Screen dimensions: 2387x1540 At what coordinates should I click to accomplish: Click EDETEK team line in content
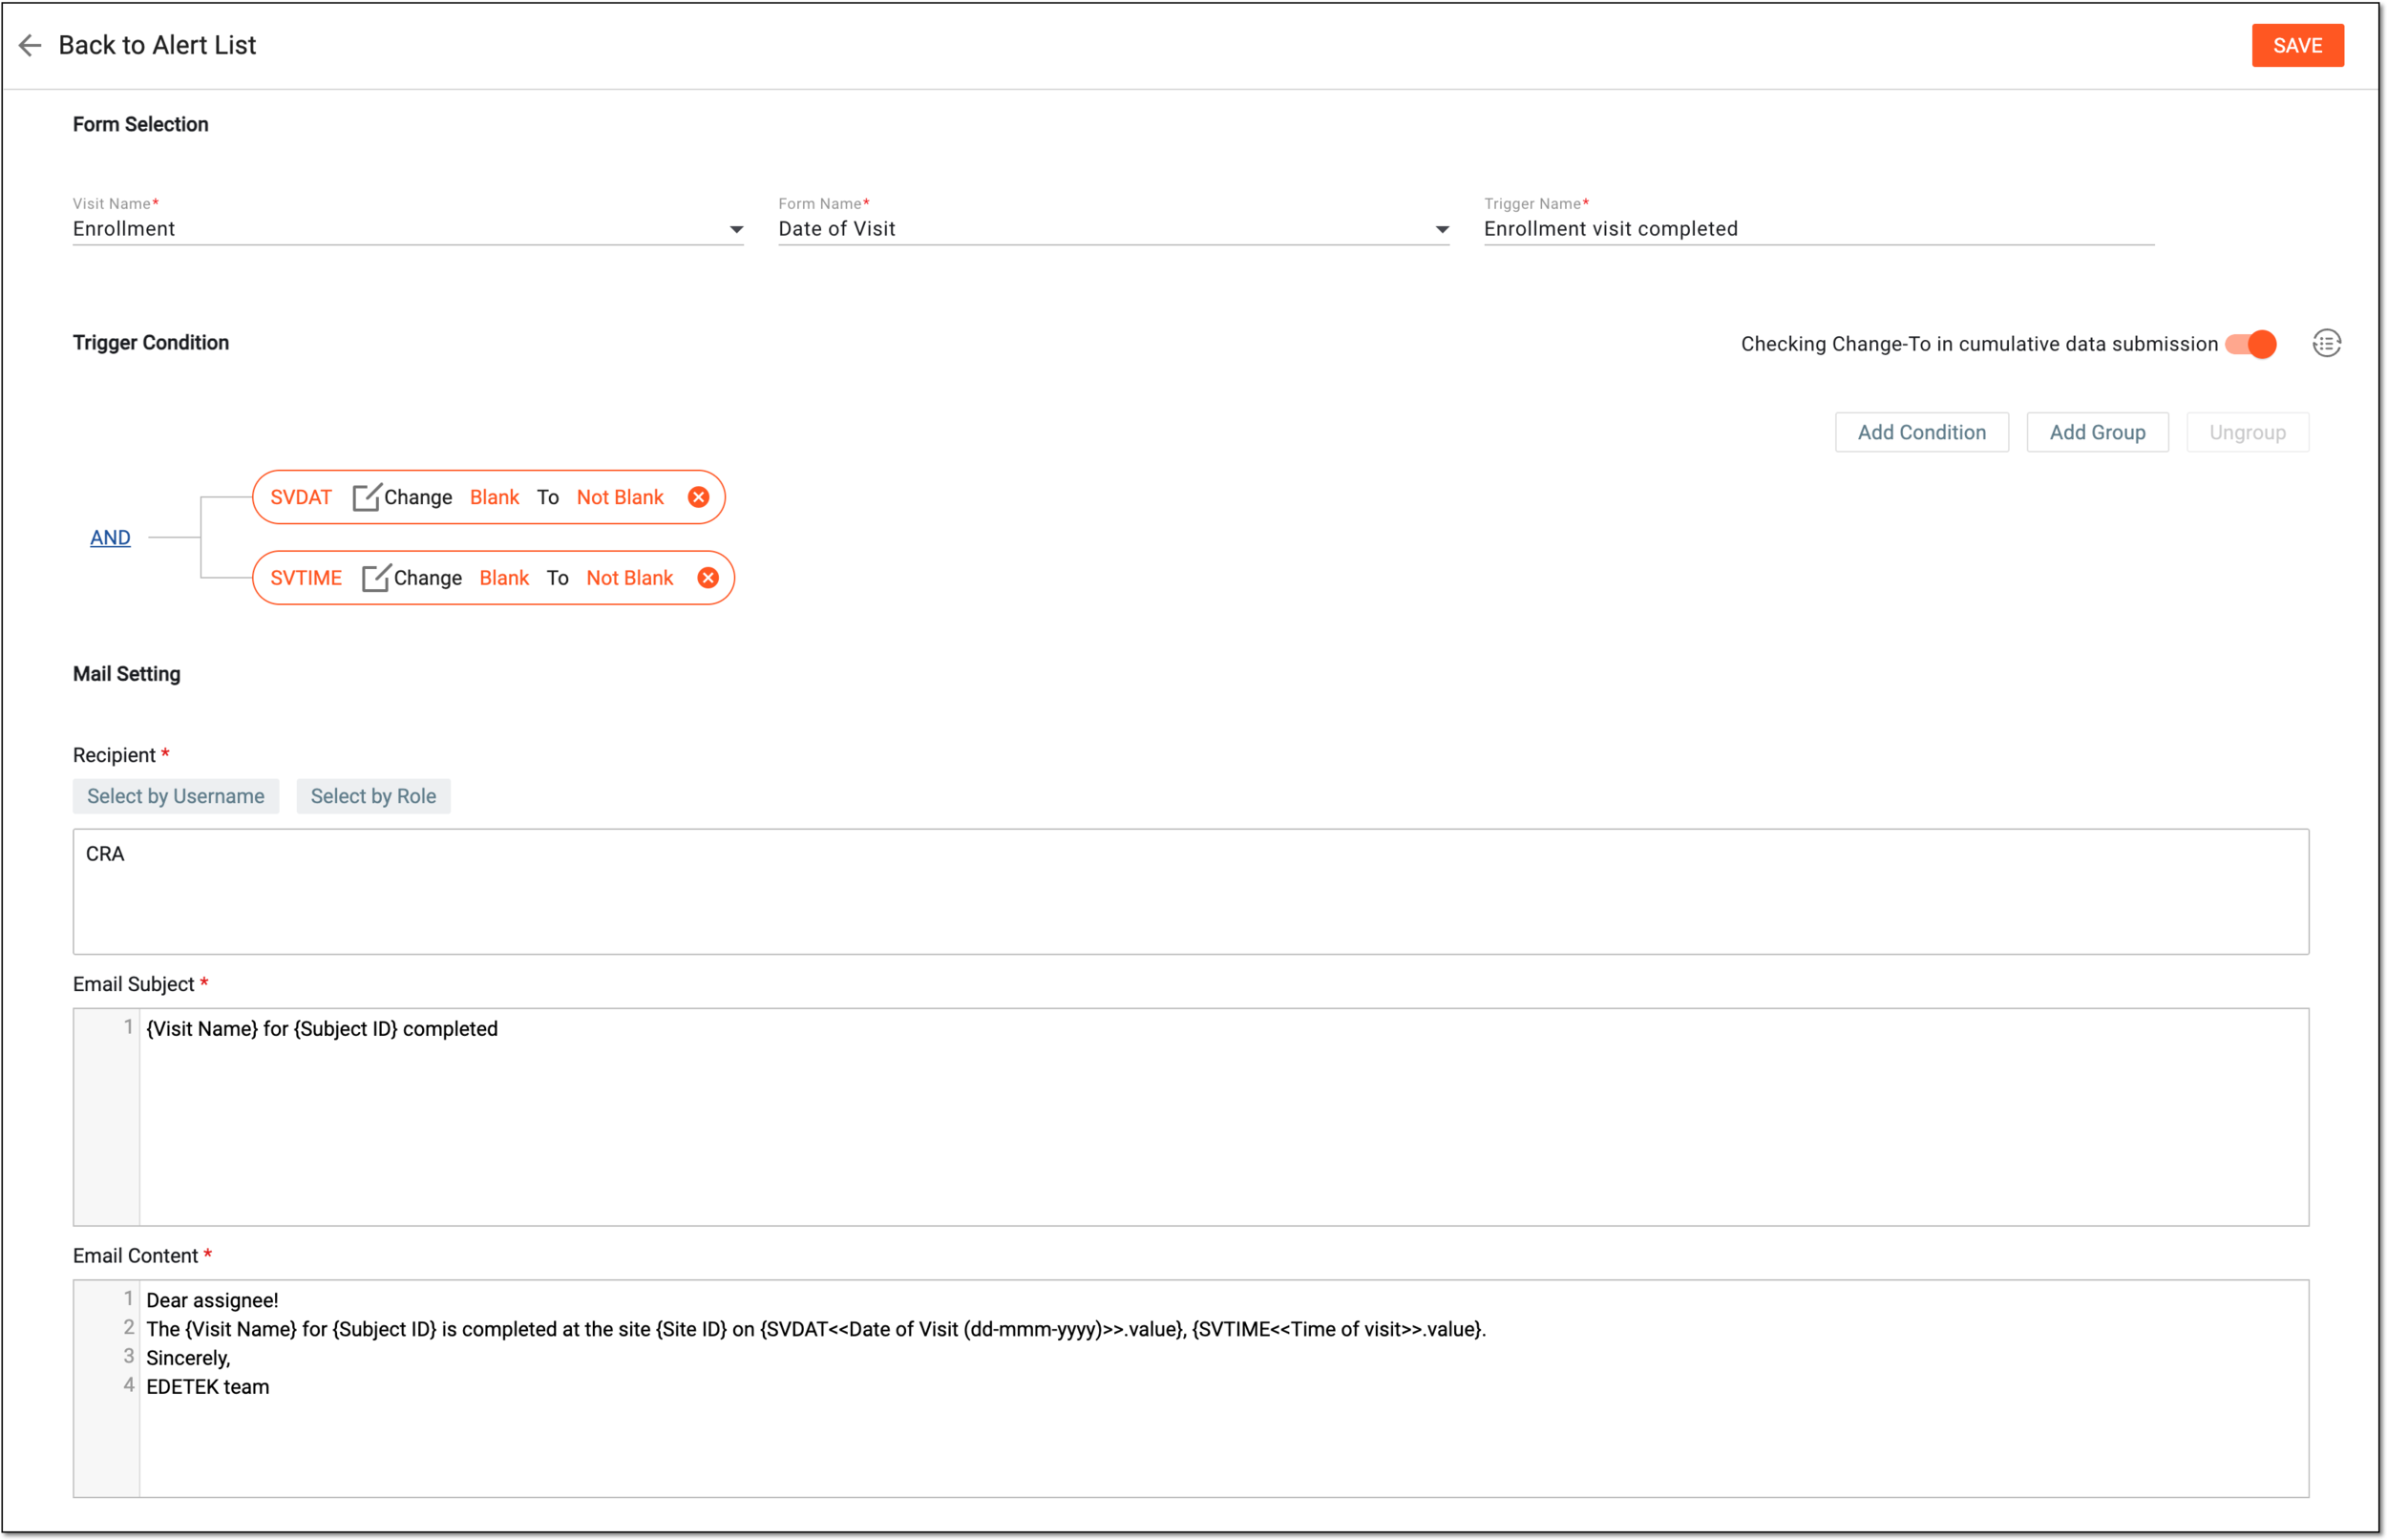pyautogui.click(x=207, y=1387)
